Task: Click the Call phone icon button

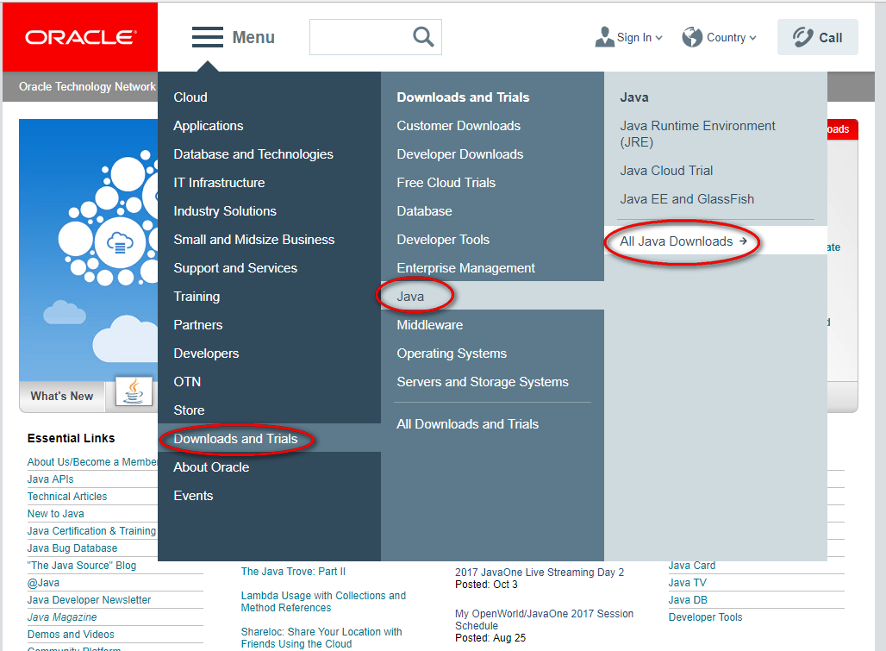Action: 817,37
